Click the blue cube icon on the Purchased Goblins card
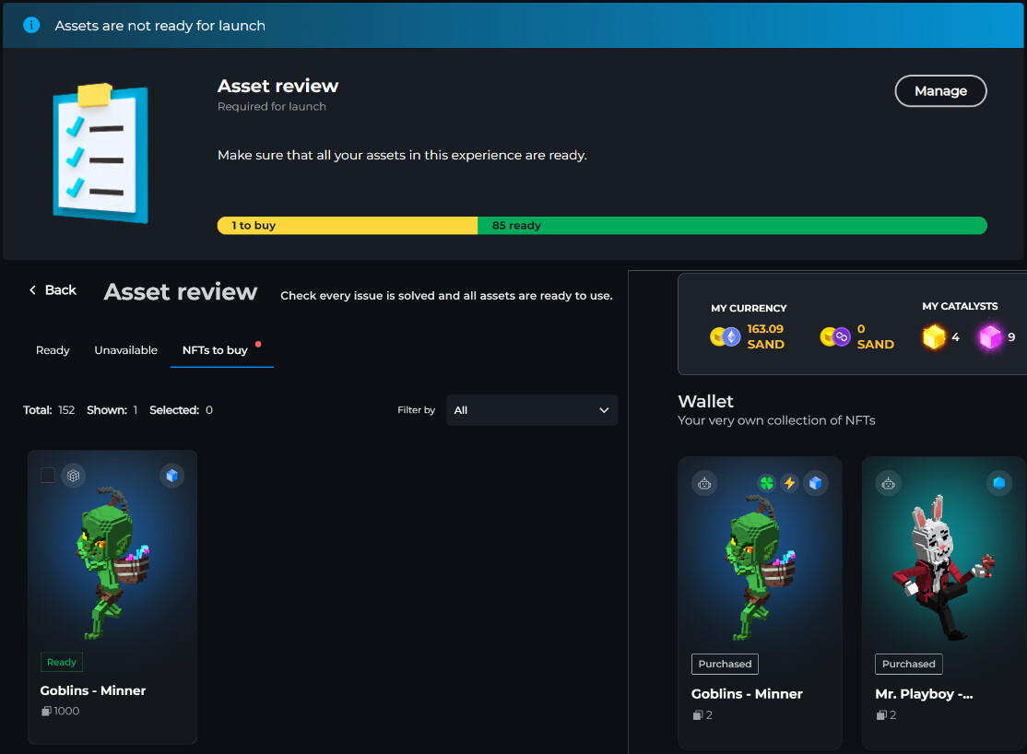1027x754 pixels. 816,483
